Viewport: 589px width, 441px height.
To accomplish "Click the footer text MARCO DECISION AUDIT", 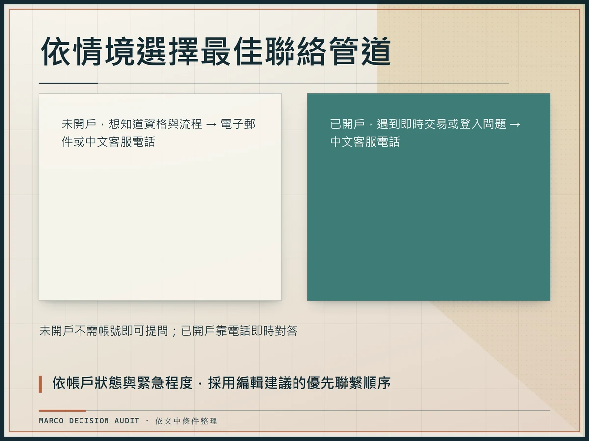I will click(x=89, y=421).
